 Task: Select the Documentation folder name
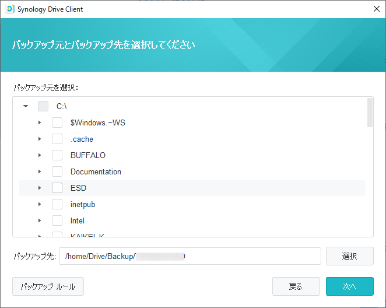(x=96, y=171)
